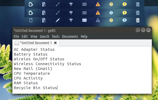Click the grey warning triangle icon
Screen dimensions: 158x100
[x=98, y=20]
